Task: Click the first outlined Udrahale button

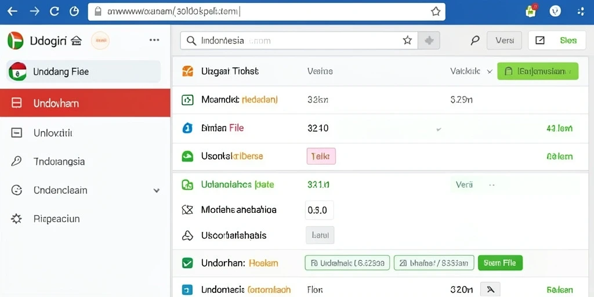Action: (347, 263)
